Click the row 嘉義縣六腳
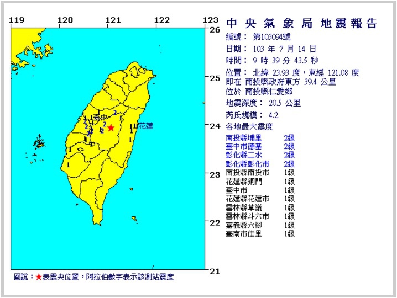This screenshot has width=397, height=298. point(260,225)
